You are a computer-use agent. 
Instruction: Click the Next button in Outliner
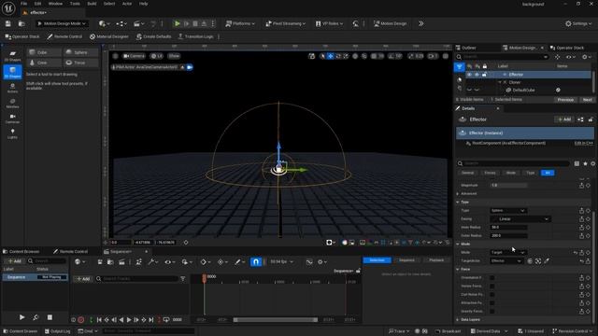588,100
